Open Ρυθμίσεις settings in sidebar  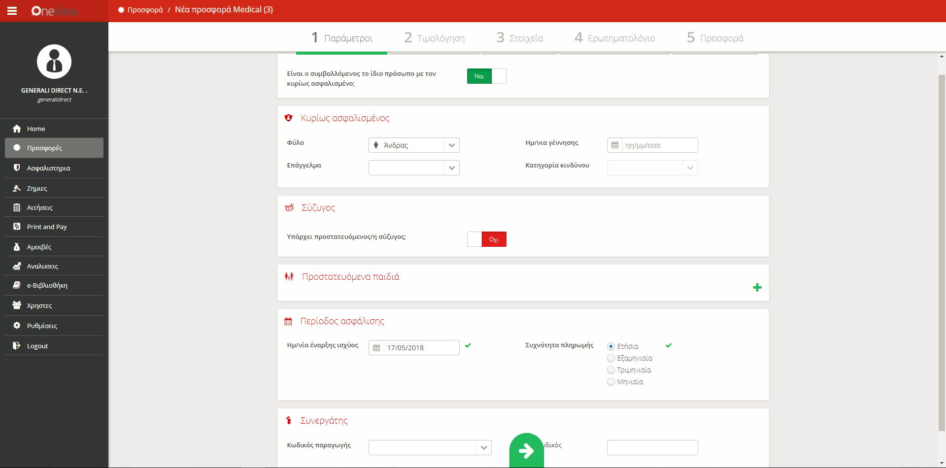(42, 326)
